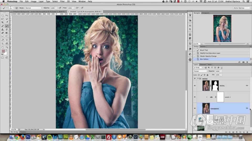Screen dimensions: 252x141
Task: Open the workspace switcher Andrei Oprinca dropdown
Action: tap(242, 8)
